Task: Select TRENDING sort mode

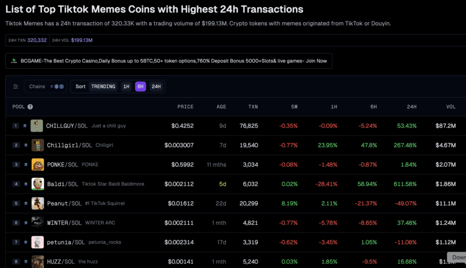Action: click(x=103, y=86)
